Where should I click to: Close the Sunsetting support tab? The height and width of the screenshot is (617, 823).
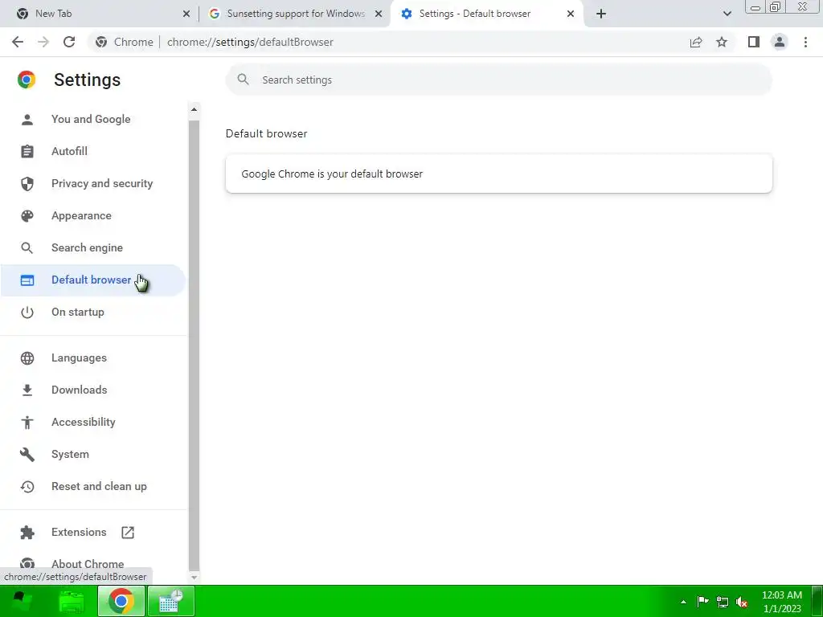[379, 14]
